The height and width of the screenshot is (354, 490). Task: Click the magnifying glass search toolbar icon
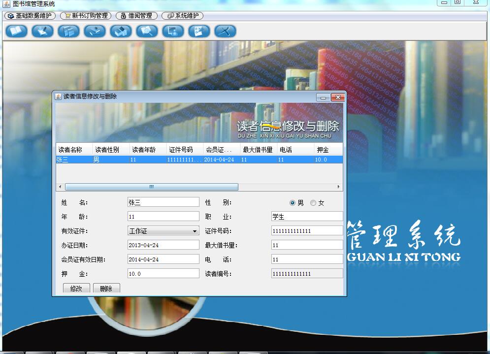[147, 31]
